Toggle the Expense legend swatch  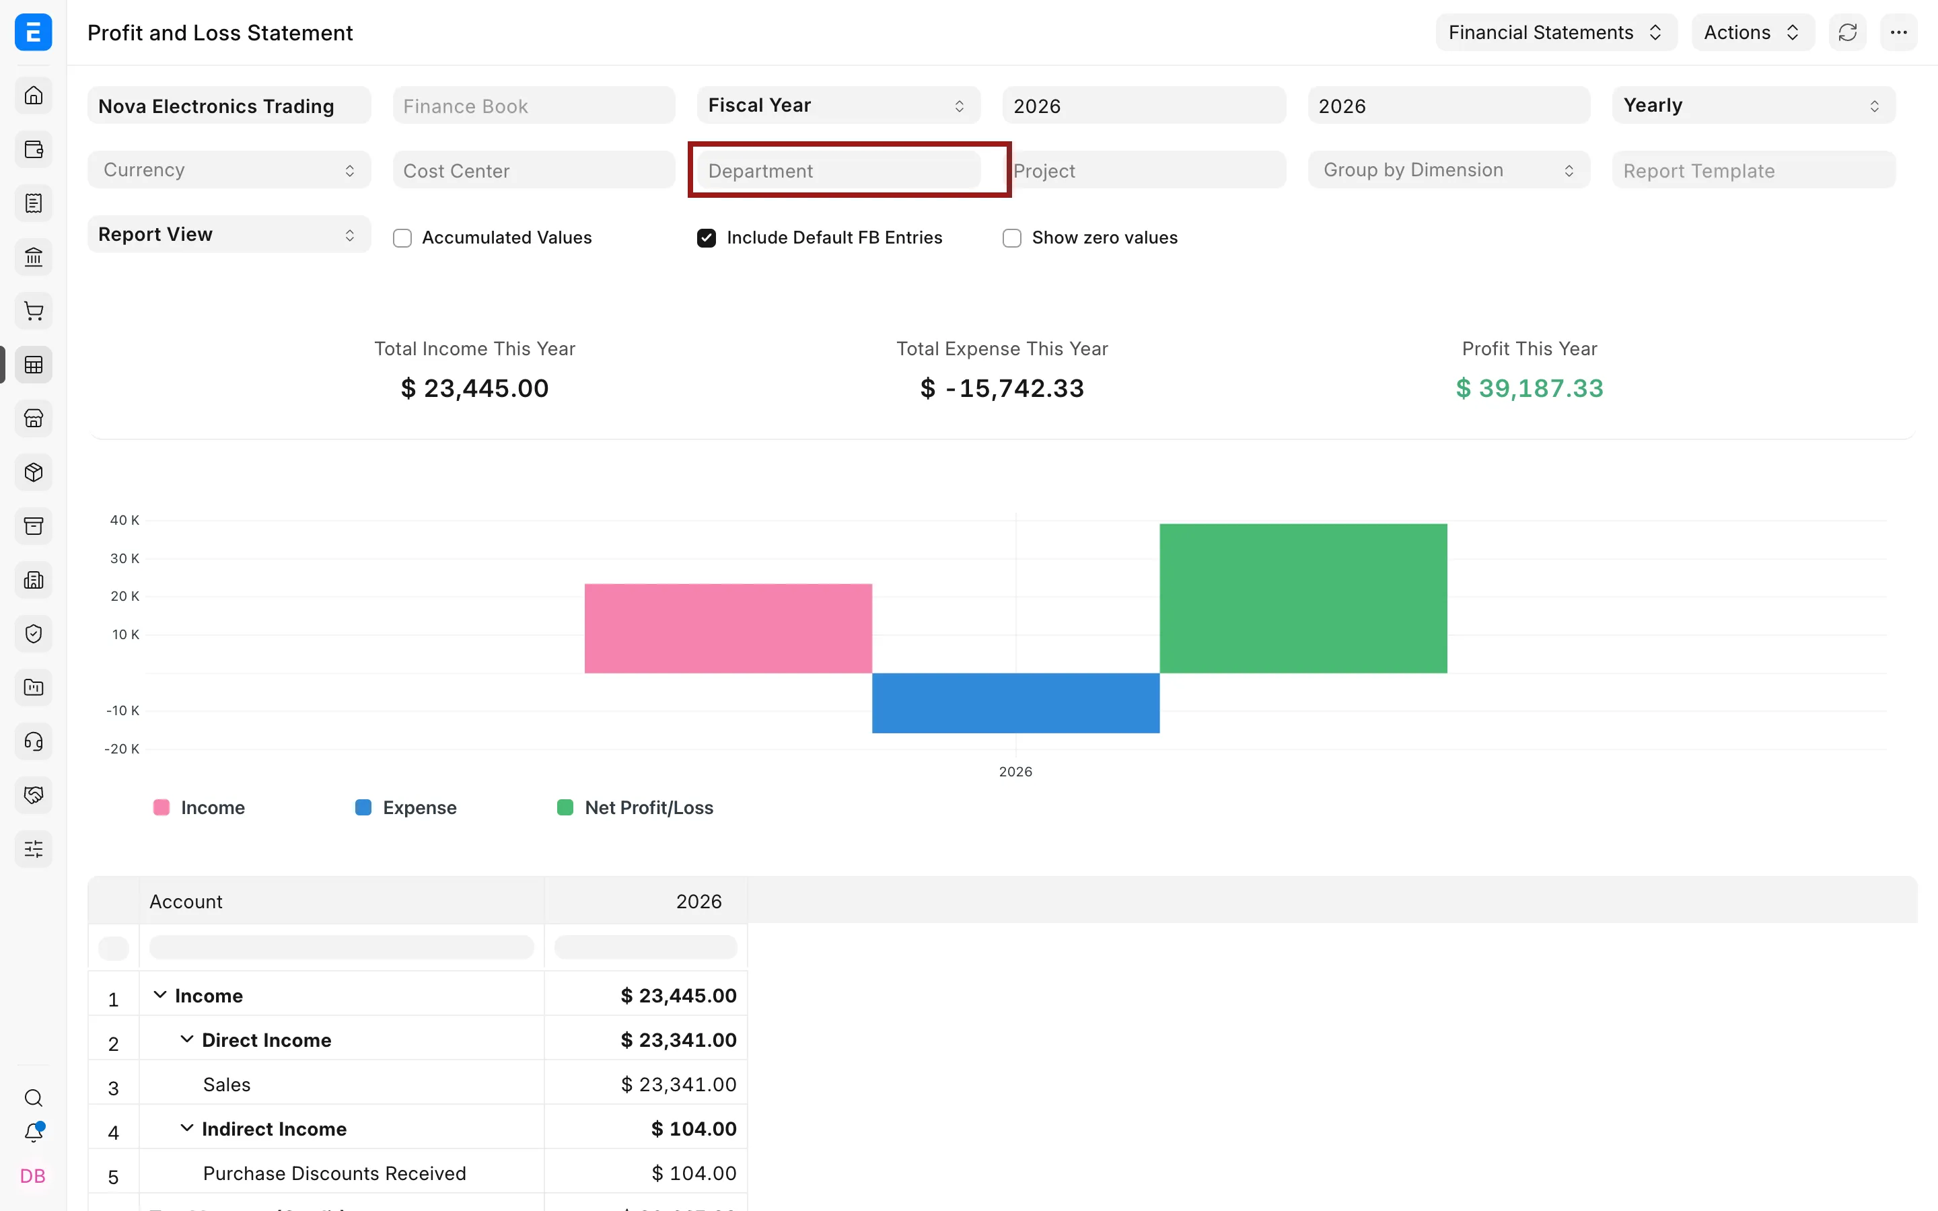363,807
